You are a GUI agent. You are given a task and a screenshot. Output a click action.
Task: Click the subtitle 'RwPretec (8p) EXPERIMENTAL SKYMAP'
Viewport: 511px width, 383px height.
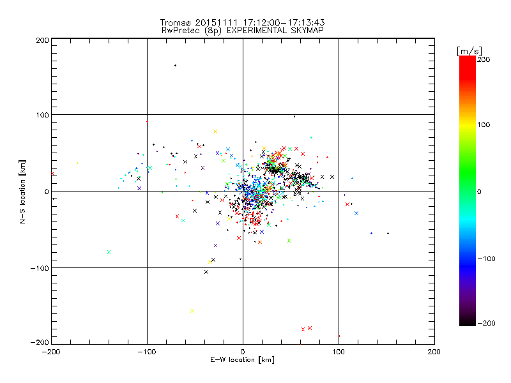[243, 30]
